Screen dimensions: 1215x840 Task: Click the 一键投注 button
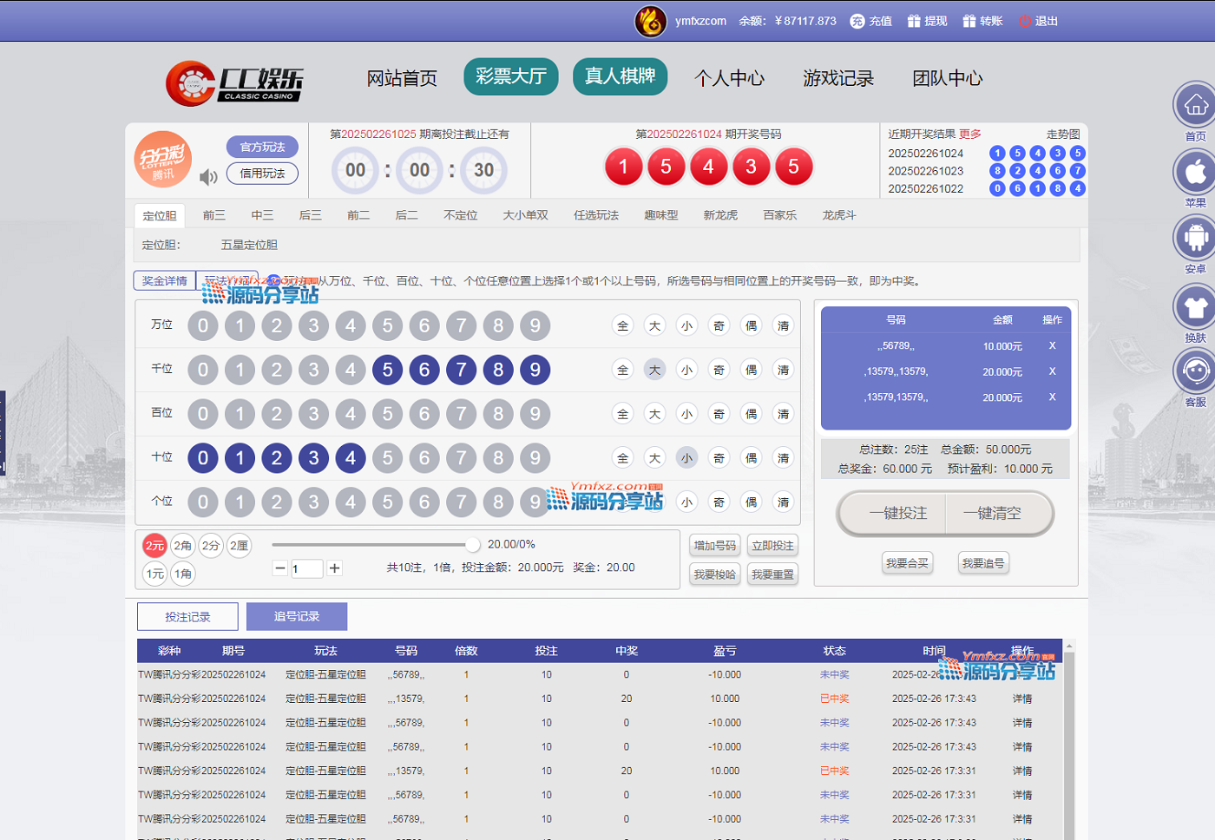pos(897,513)
